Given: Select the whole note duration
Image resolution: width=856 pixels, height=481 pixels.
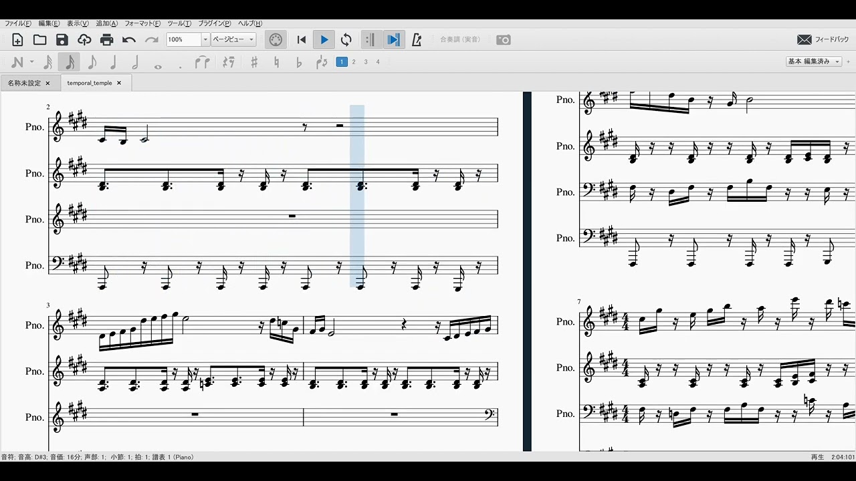Looking at the screenshot, I should [x=158, y=66].
